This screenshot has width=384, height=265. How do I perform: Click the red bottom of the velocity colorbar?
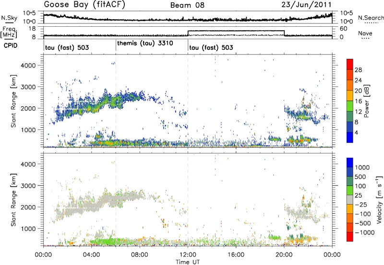click(x=350, y=237)
